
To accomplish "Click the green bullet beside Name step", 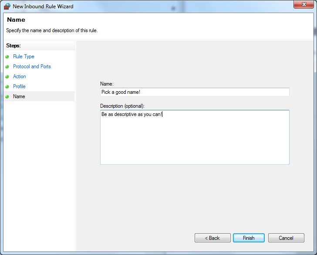I will tap(7, 97).
